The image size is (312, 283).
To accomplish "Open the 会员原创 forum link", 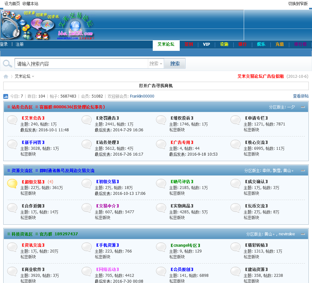I will click(182, 269).
